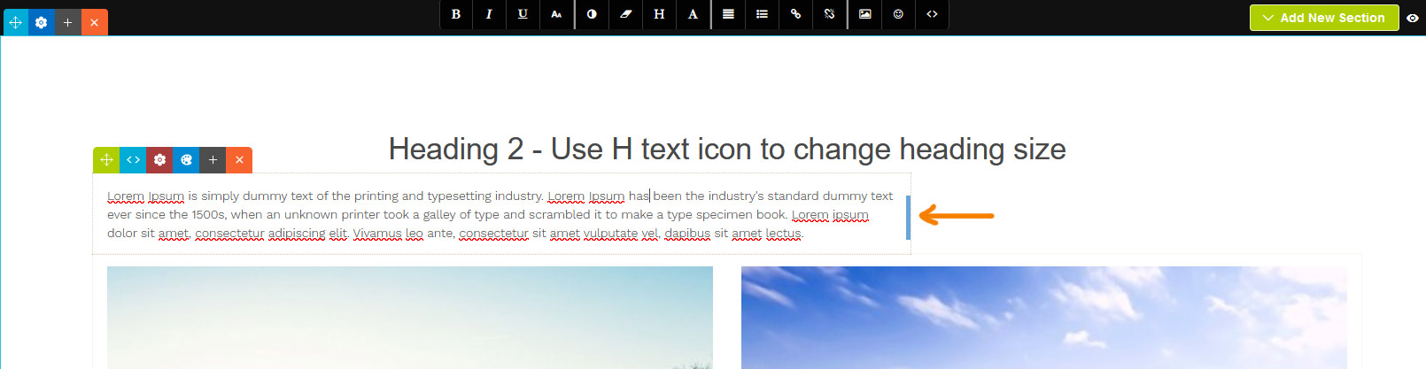Click the eraser clear-formatting icon
This screenshot has height=369, width=1426.
coord(625,14)
